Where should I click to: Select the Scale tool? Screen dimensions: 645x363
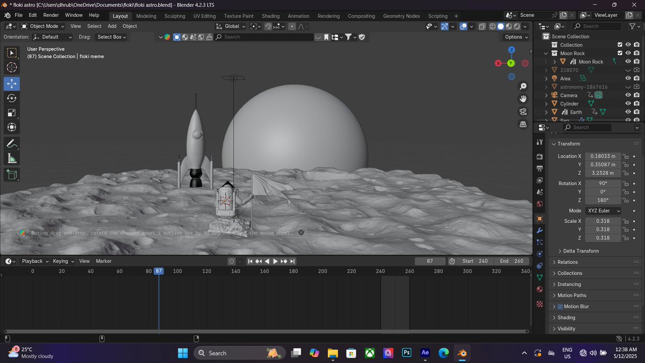pos(12,113)
